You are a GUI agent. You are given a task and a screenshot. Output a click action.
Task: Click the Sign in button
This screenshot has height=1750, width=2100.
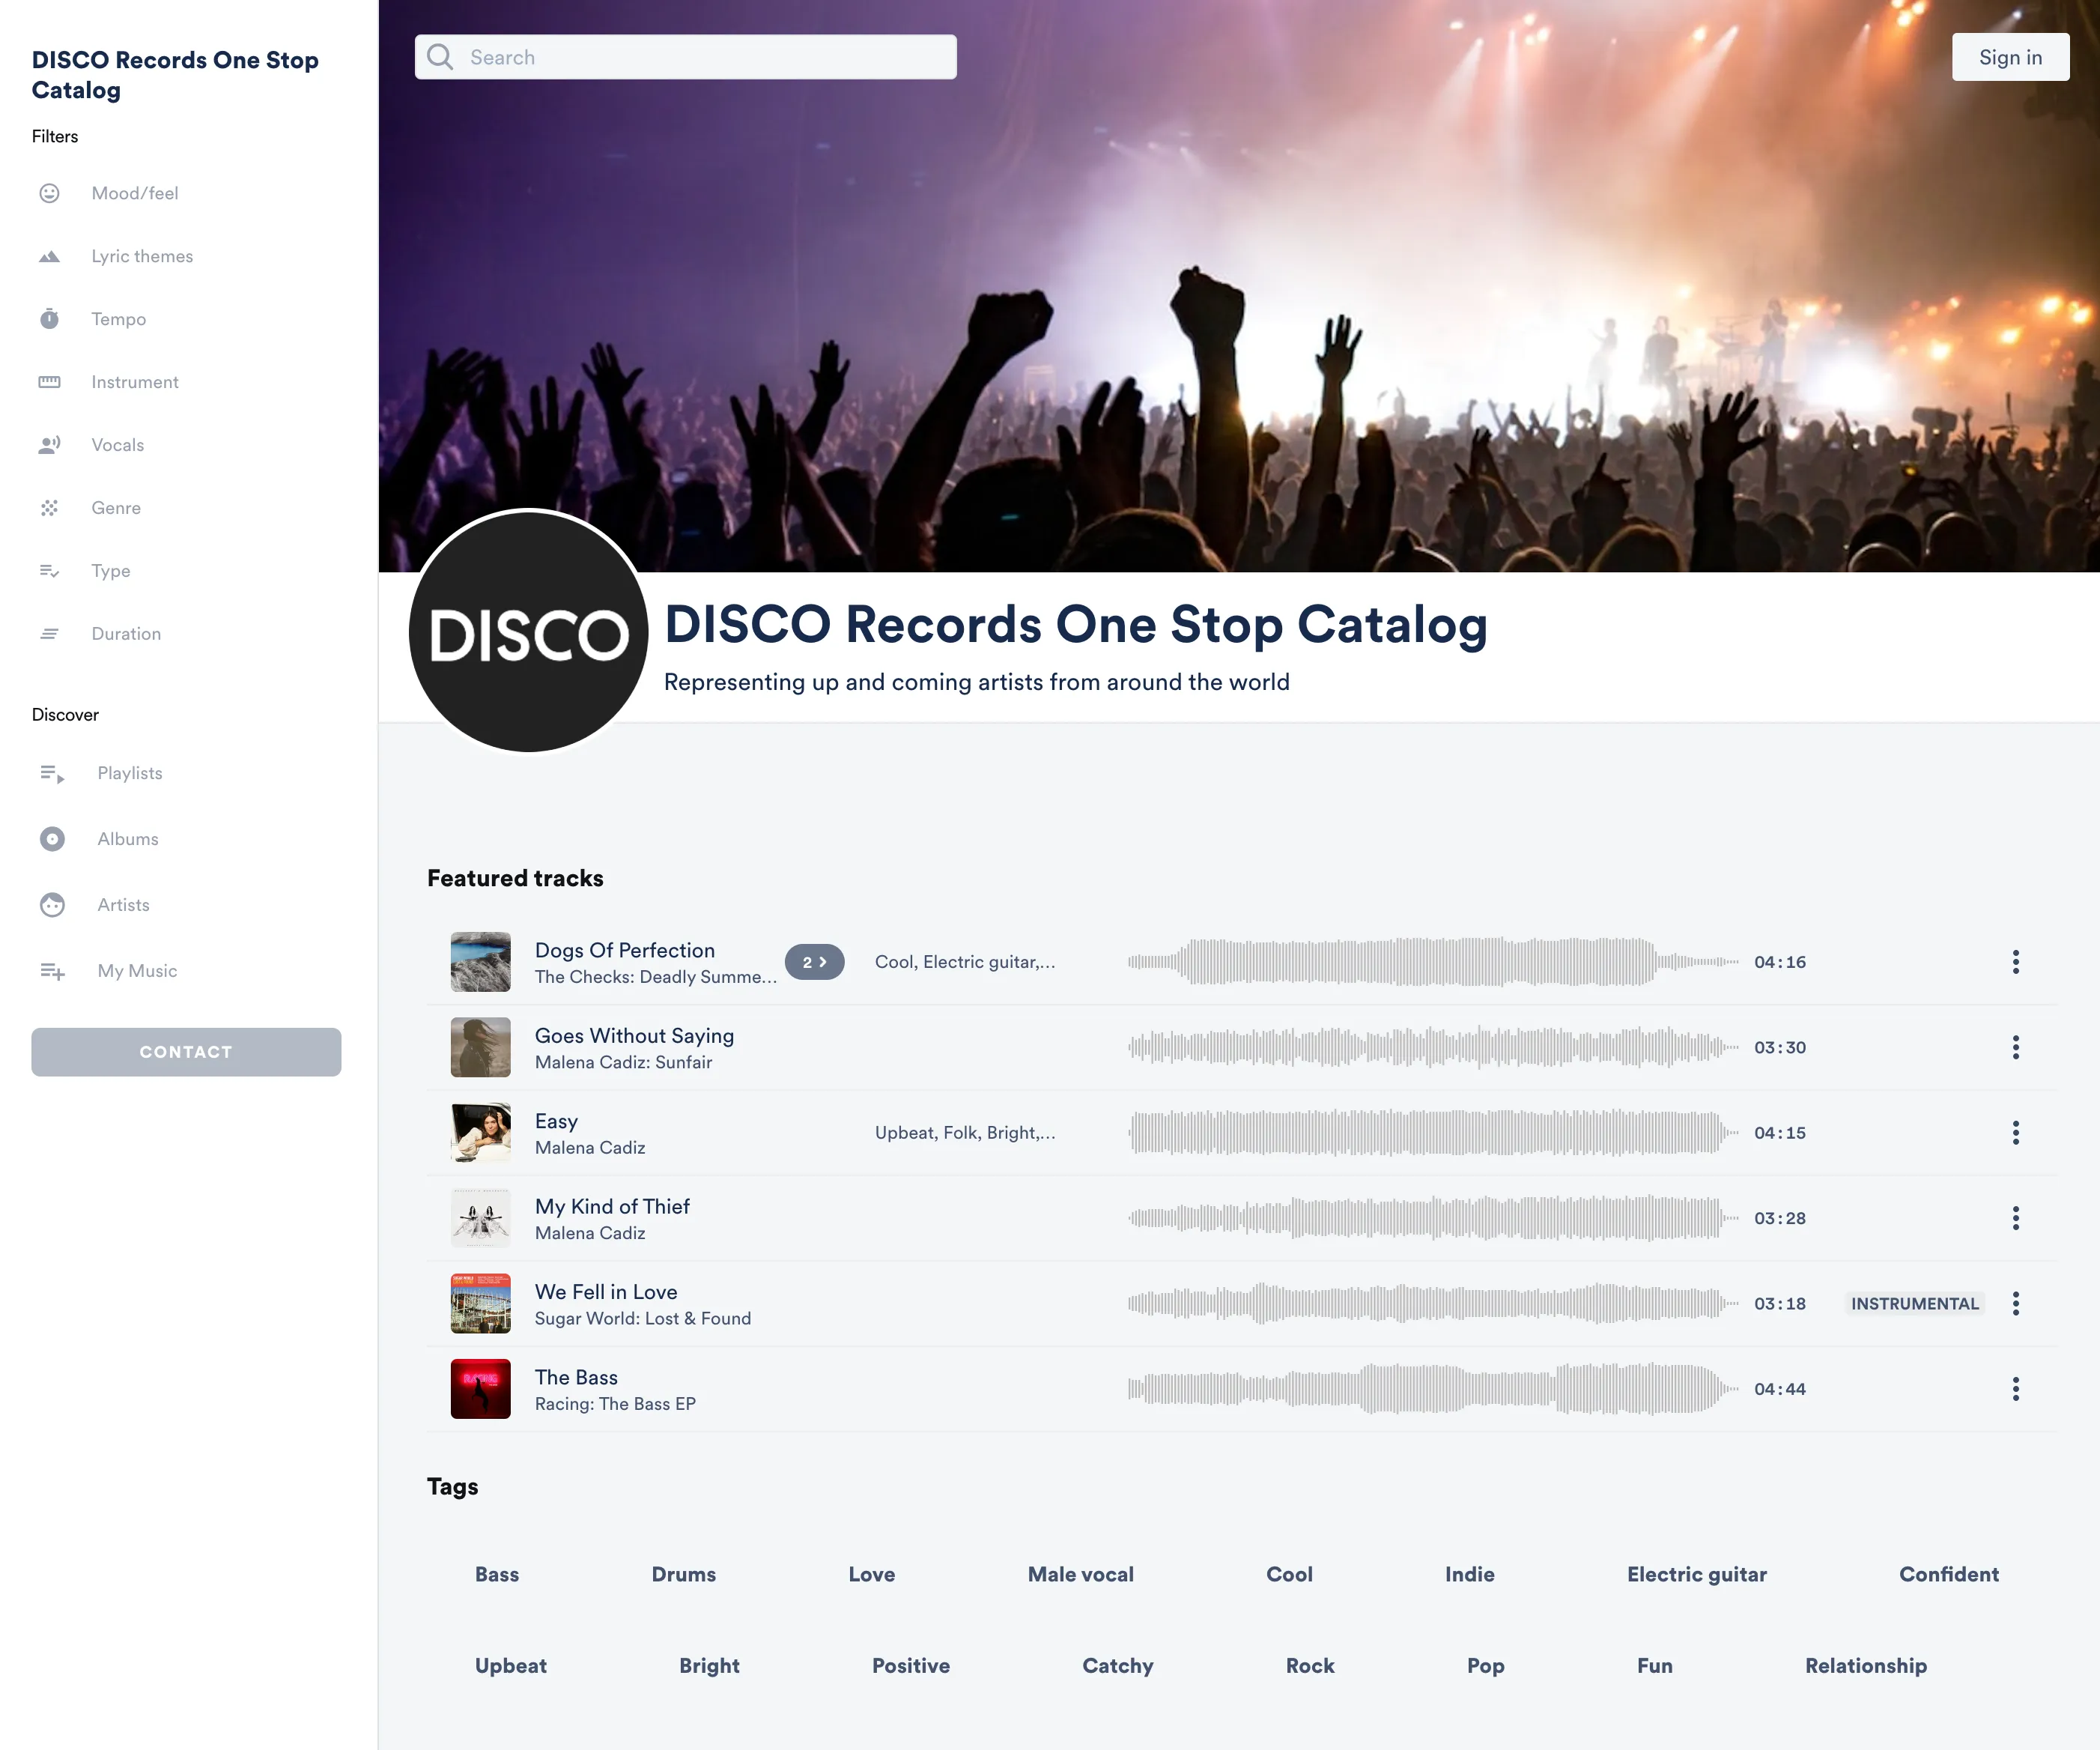tap(2010, 56)
